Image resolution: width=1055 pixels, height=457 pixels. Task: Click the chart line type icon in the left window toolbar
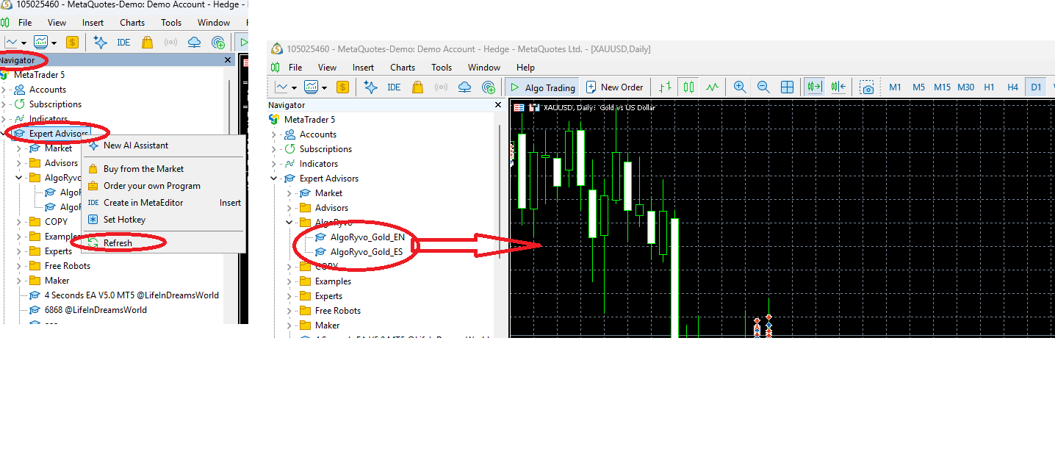(x=10, y=42)
